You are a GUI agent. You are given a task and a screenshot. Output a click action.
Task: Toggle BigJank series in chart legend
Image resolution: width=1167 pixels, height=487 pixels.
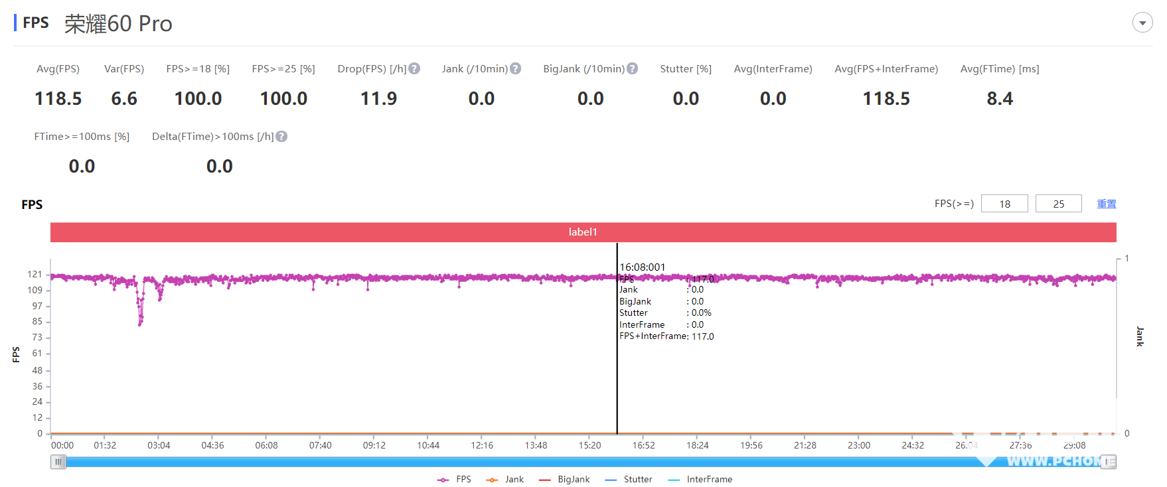click(565, 479)
